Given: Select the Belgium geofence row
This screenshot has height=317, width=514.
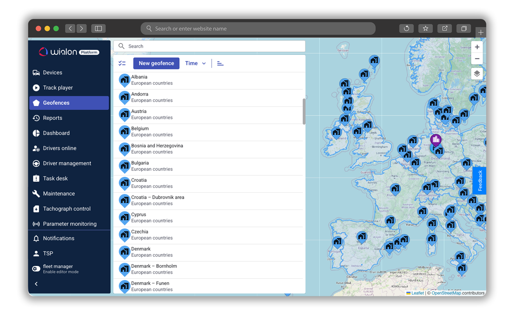Looking at the screenshot, I should pos(208,132).
